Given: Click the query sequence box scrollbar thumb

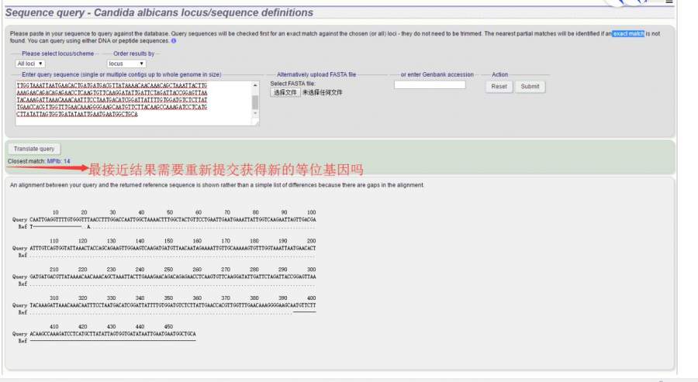Looking at the screenshot, I should [x=255, y=102].
